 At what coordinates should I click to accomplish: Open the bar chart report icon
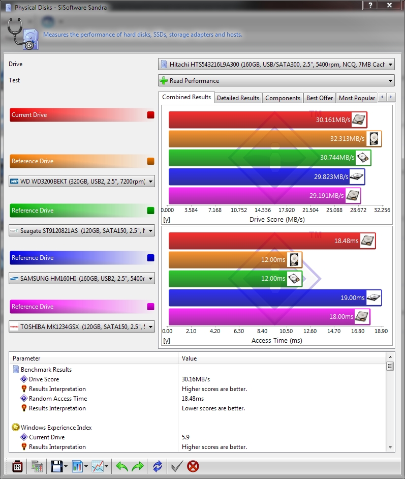point(78,466)
